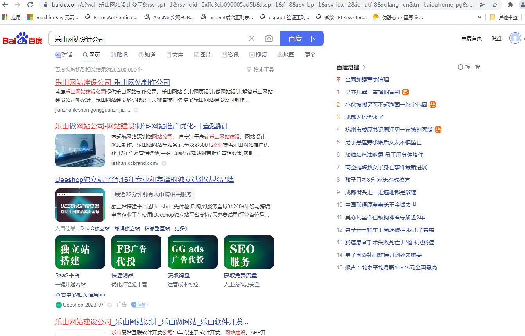The width and height of the screenshot is (525, 336).
Task: Open SEO服务 thumbnail card
Action: point(249,252)
